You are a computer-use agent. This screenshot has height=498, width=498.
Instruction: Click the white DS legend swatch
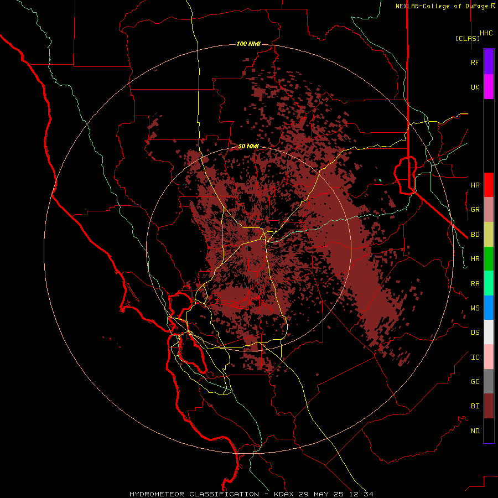pos(489,332)
